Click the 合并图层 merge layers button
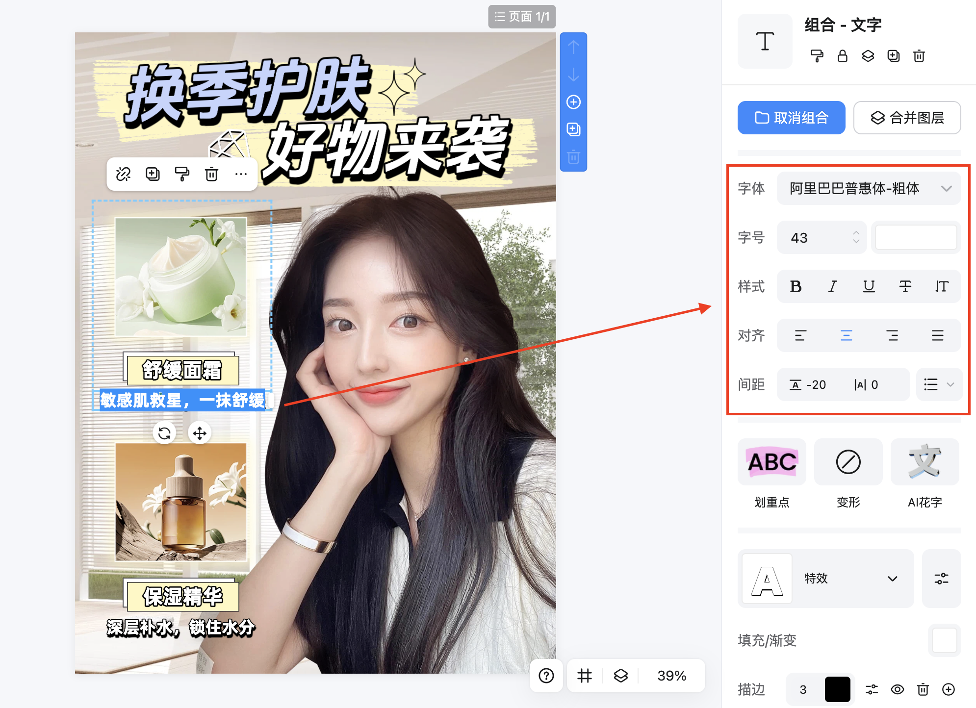Screen dimensions: 976x708 (x=907, y=118)
